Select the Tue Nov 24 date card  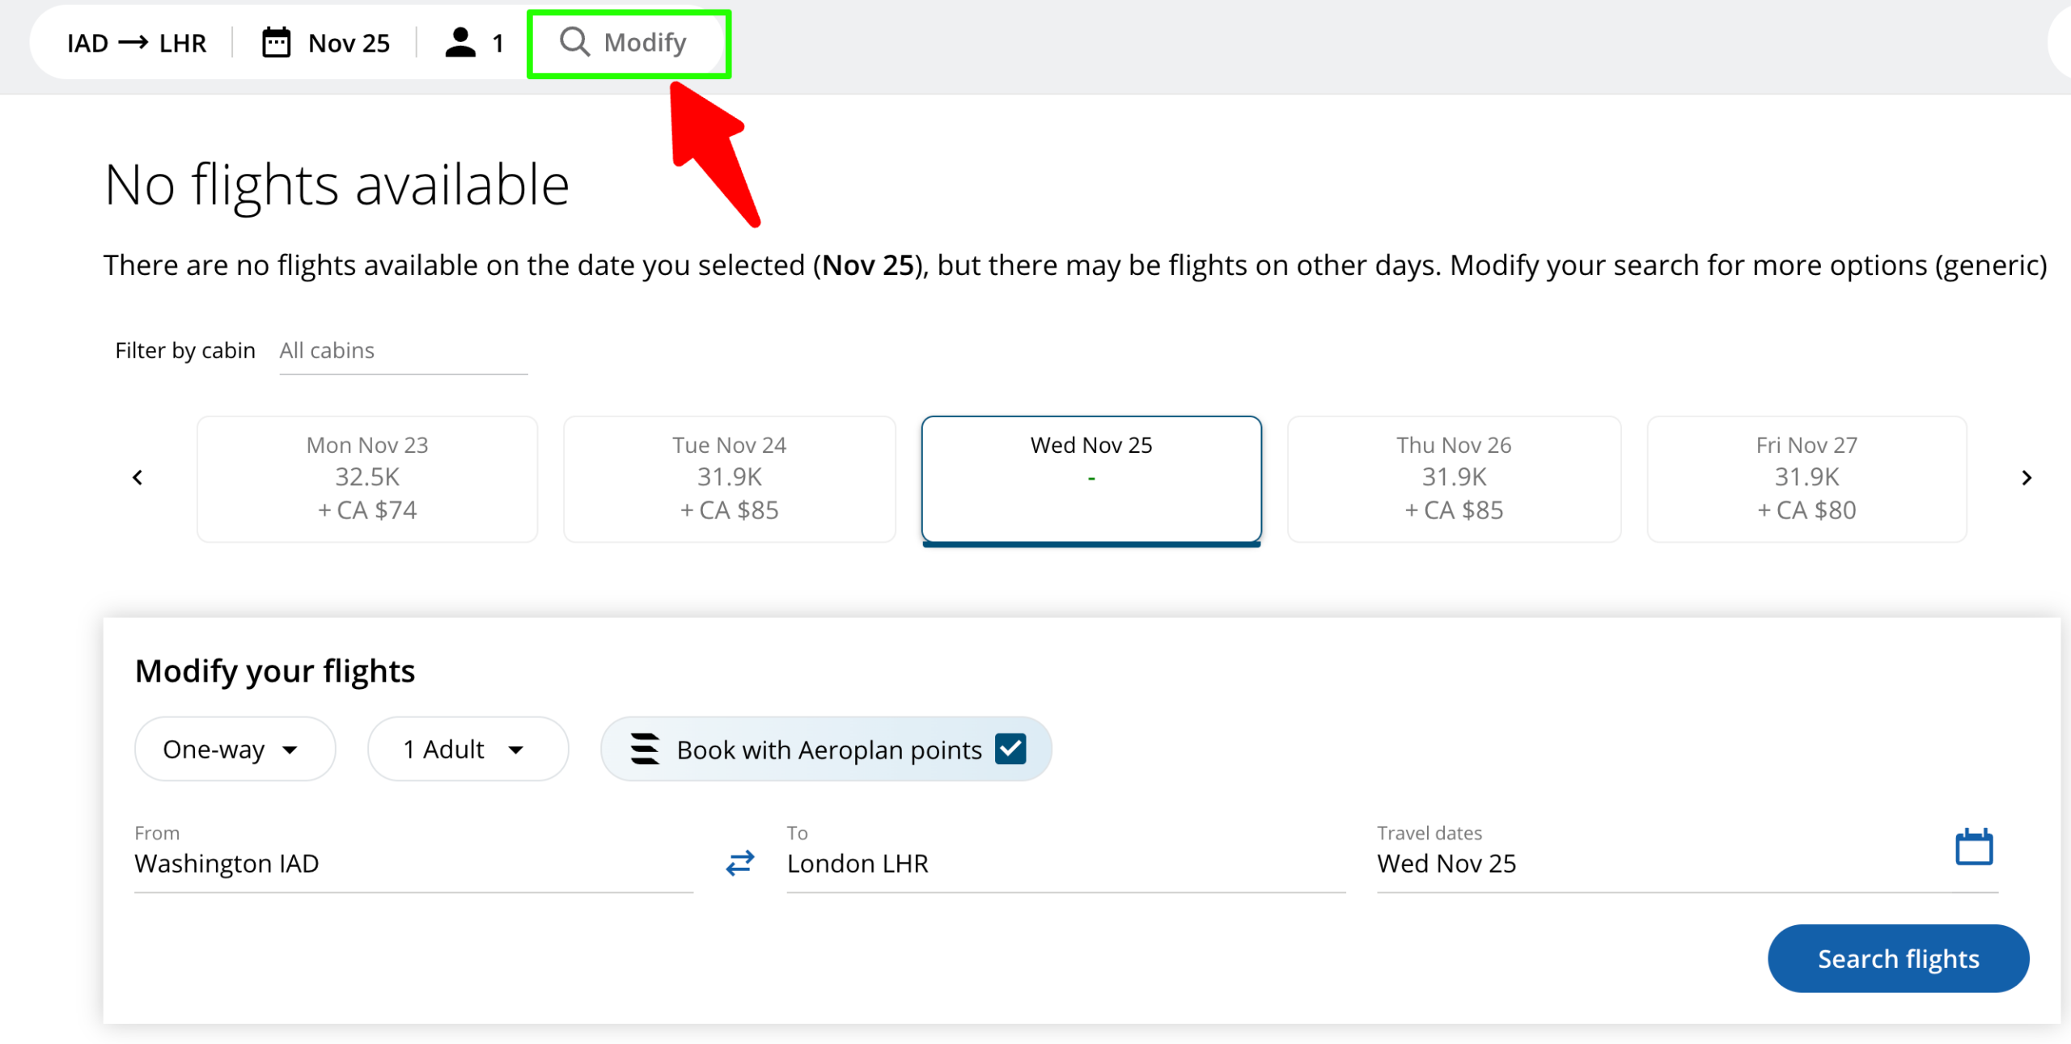[x=729, y=479]
